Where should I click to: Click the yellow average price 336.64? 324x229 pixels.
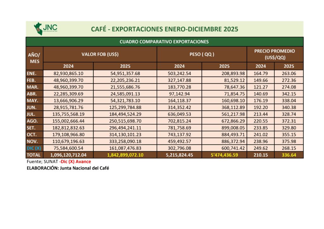point(289,155)
